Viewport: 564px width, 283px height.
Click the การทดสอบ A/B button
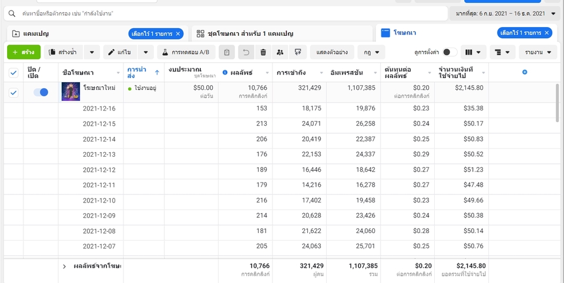[x=186, y=52]
